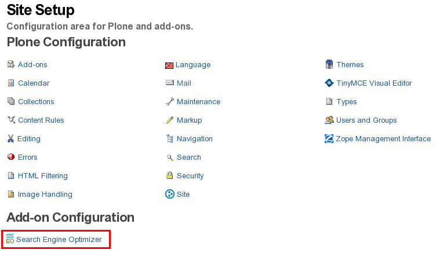436x253 pixels.
Task: Open TinyMCE Visual Editor settings
Action: [x=374, y=83]
